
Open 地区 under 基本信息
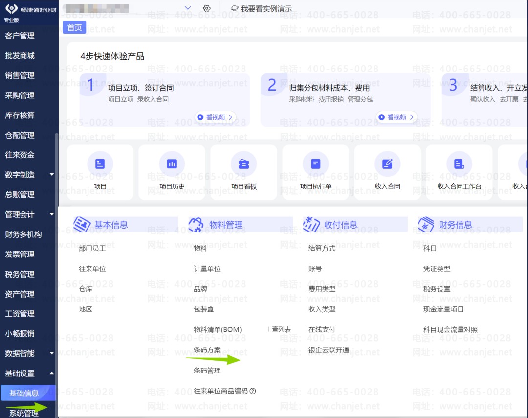tap(86, 309)
